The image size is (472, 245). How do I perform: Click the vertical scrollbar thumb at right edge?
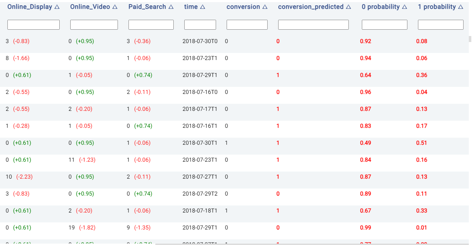coord(470,39)
